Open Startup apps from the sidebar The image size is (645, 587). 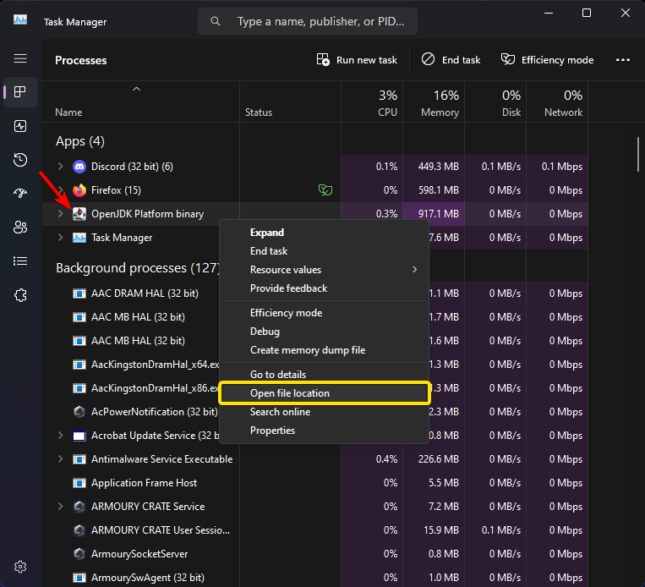tap(20, 194)
